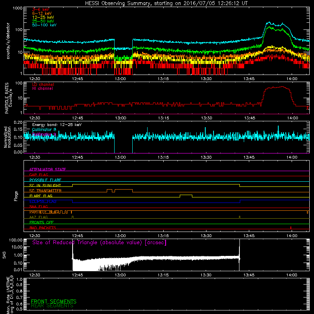Select the REAR SEGMENTS legend label
This screenshot has height=314, width=314.
coord(52,306)
